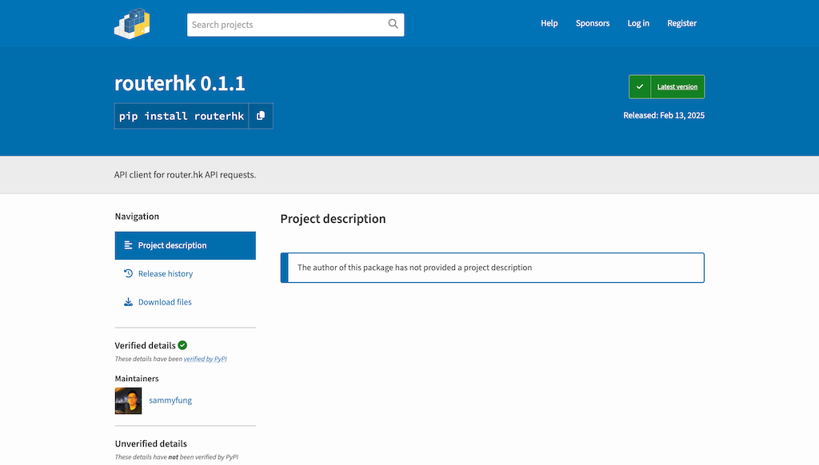Open the 'verified by PyPI' link
The height and width of the screenshot is (465, 819).
(206, 360)
